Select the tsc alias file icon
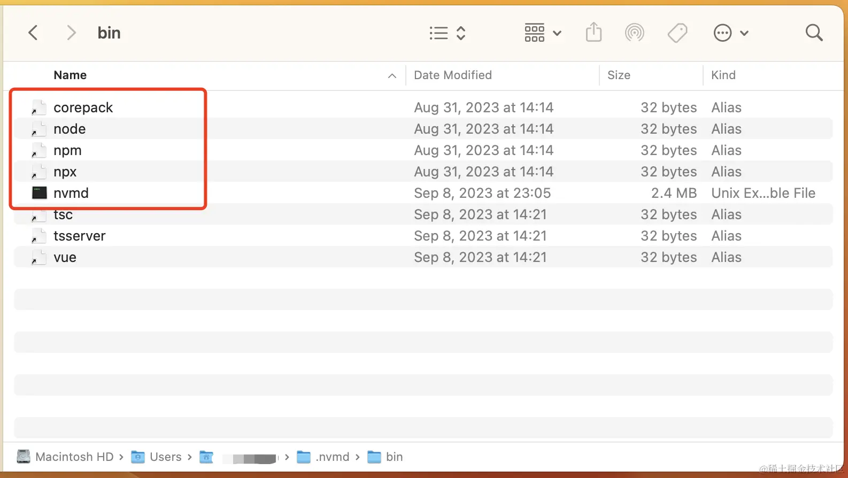Screen dimensions: 848x478 tap(39, 215)
